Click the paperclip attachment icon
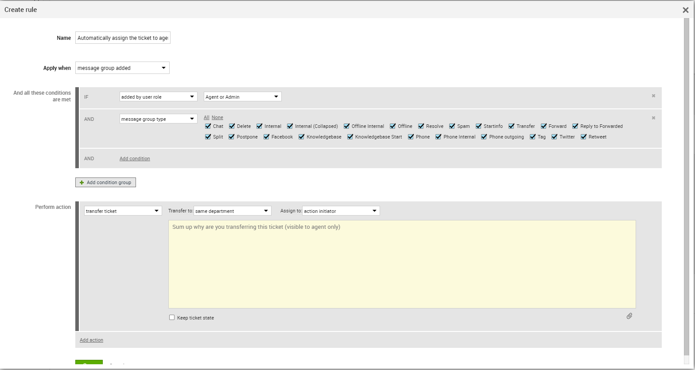 [629, 316]
